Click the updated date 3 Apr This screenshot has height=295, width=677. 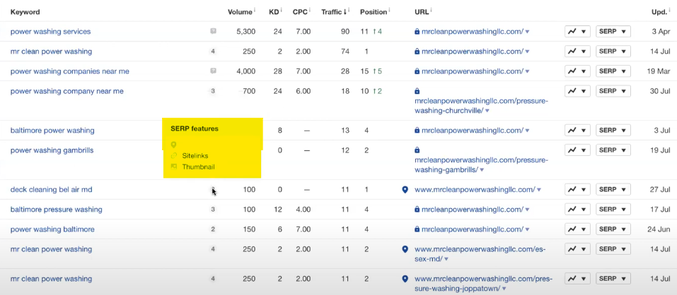661,32
